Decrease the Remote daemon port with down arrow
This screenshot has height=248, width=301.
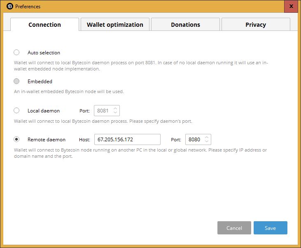point(207,141)
